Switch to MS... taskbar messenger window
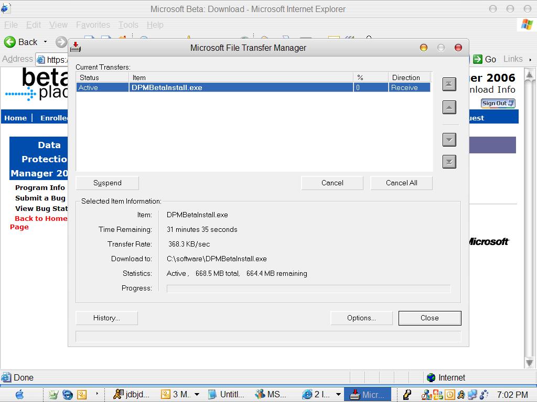The height and width of the screenshot is (402, 537). 271,395
